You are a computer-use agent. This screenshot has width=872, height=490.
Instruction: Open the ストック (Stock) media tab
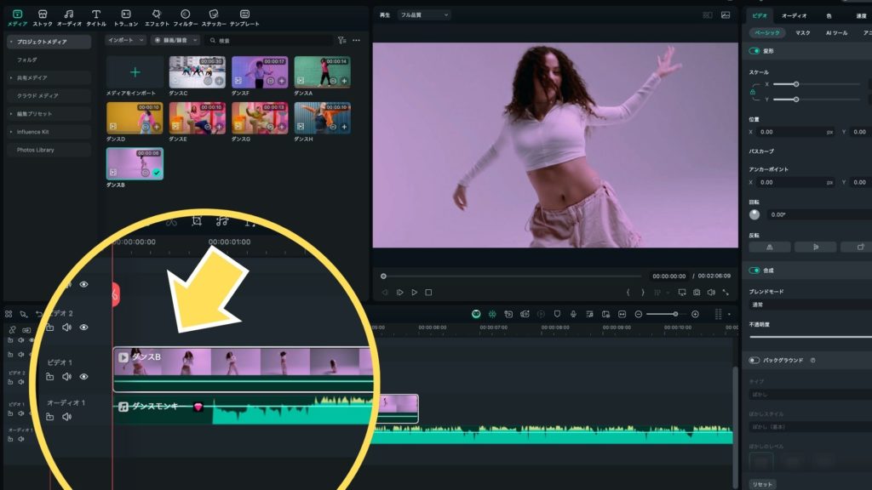pyautogui.click(x=43, y=18)
